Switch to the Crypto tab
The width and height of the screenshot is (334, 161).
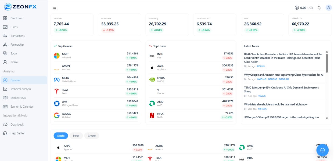(x=92, y=136)
